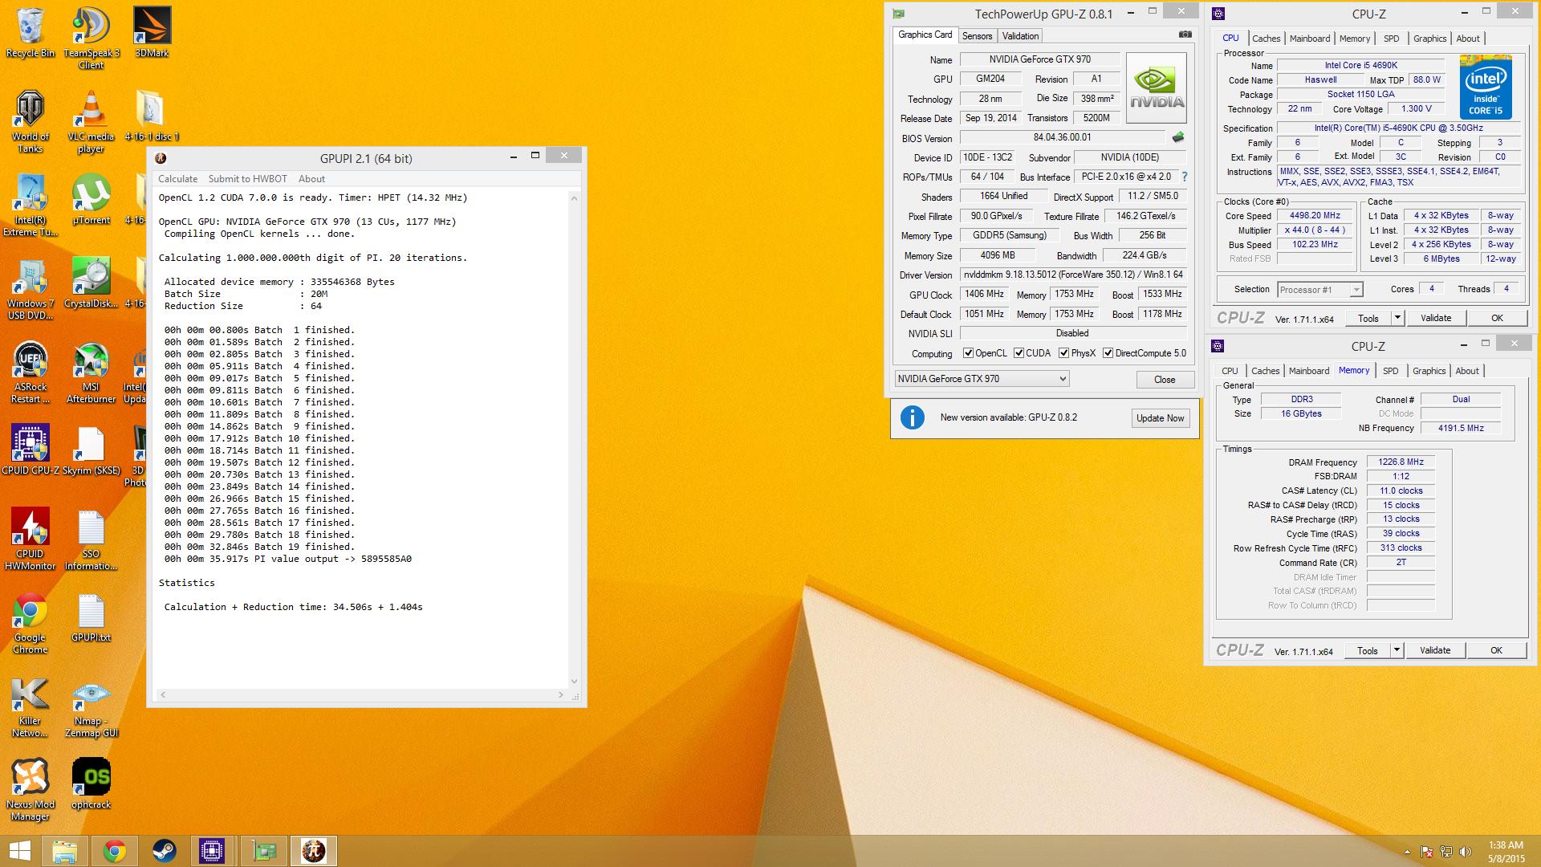Click the Windows Start button on the taskbar
This screenshot has height=867, width=1541.
pos(19,851)
